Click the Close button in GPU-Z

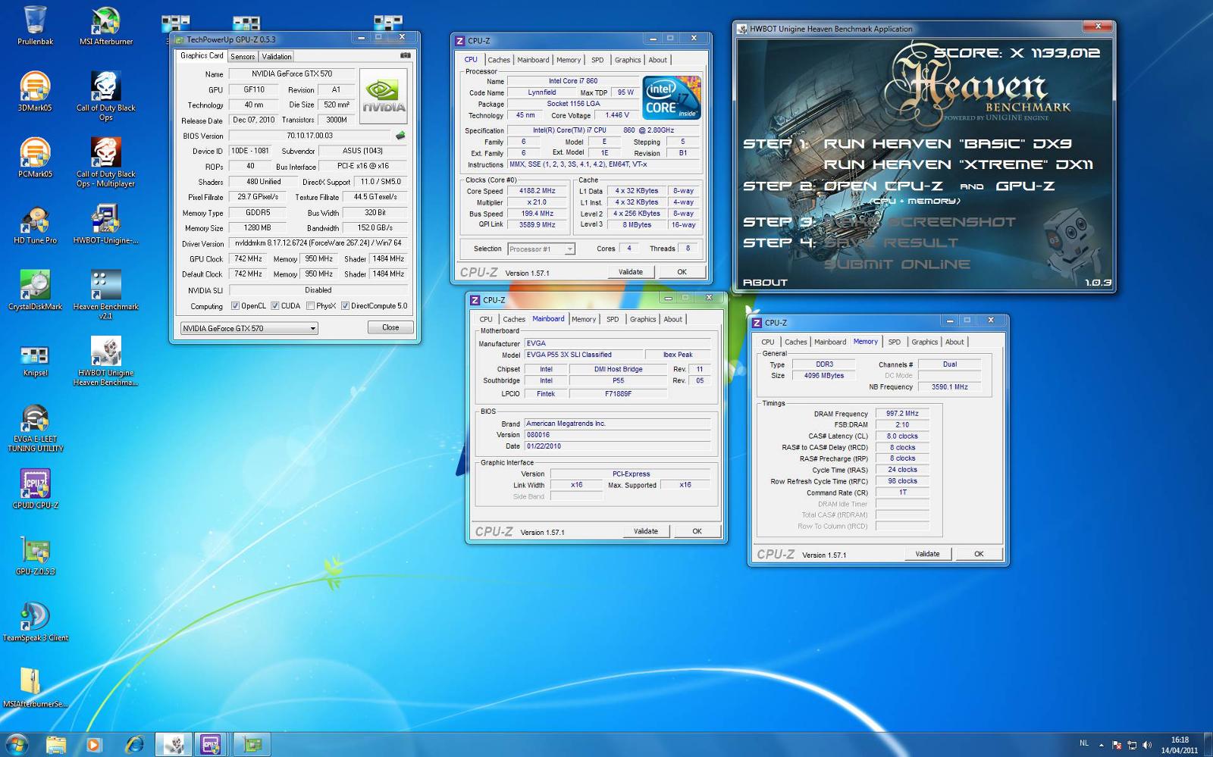(x=390, y=327)
